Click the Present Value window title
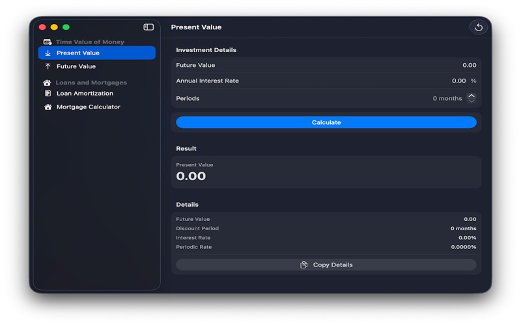Image resolution: width=521 pixels, height=325 pixels. (196, 27)
